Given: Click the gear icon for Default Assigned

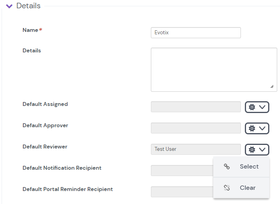Looking at the screenshot, I should pyautogui.click(x=252, y=107).
